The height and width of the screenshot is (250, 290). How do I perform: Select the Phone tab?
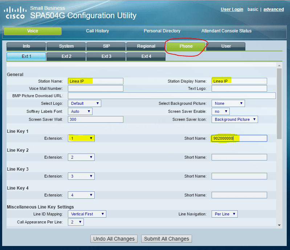click(186, 46)
